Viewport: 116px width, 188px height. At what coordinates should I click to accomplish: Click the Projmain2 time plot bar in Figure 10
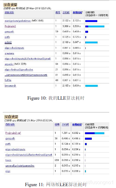[x=95, y=26]
